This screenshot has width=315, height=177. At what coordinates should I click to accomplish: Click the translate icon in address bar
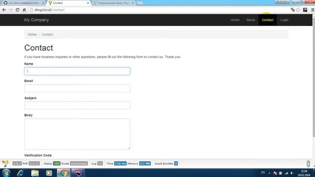[293, 10]
